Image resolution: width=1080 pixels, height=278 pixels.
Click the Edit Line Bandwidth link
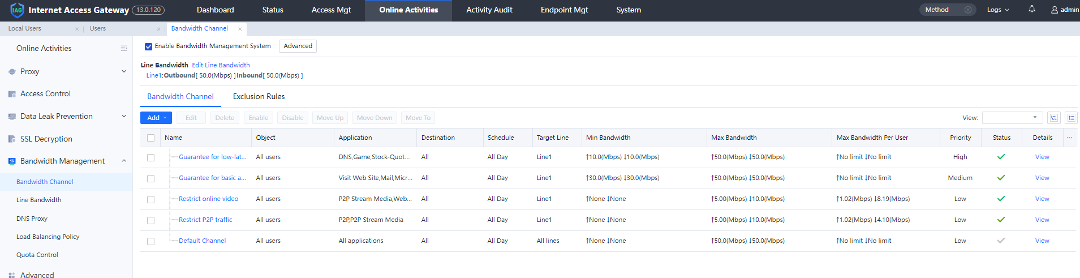click(221, 65)
